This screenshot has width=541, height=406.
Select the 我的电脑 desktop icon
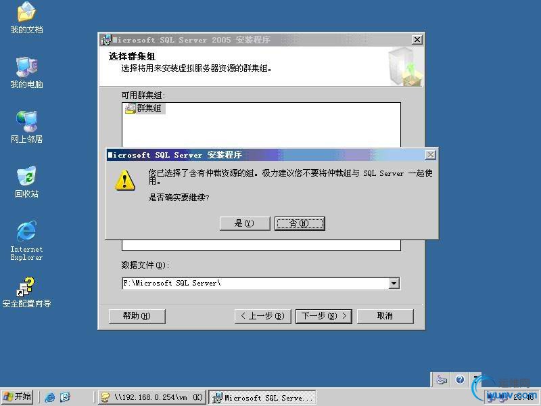[26, 72]
